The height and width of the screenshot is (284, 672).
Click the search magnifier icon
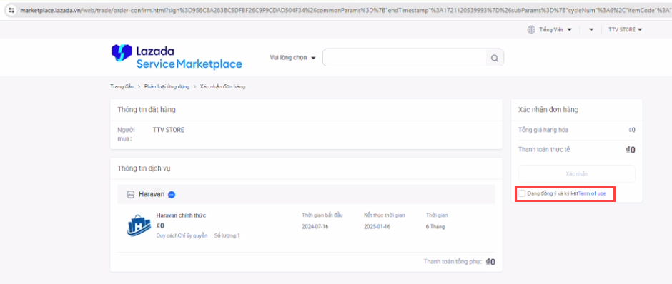click(495, 59)
